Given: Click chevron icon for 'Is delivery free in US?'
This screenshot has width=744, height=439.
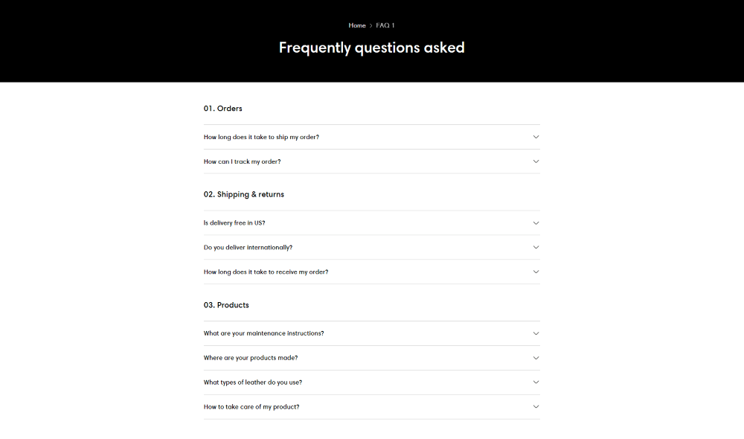Looking at the screenshot, I should 536,223.
